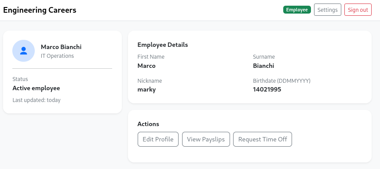
Task: Click the Surname label
Action: coord(264,57)
